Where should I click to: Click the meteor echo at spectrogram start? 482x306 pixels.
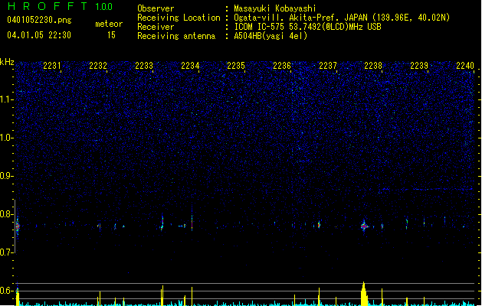(x=18, y=226)
